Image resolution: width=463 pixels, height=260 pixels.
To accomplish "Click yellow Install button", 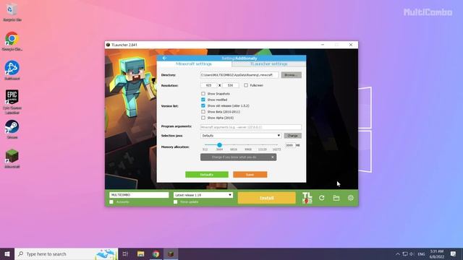I will (x=267, y=198).
